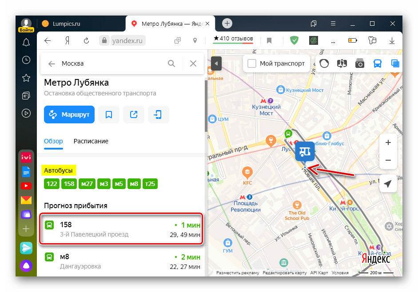Click the Маршрут route button

tap(69, 114)
